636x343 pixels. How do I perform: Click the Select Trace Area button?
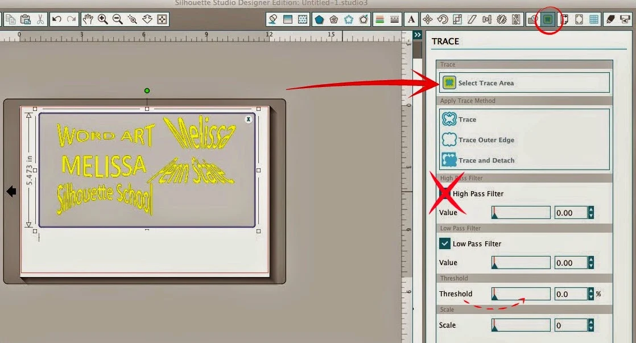(524, 82)
